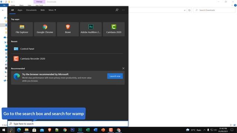Open Excel from the taskbar
Screen dimensions: 237x133
(88, 130)
